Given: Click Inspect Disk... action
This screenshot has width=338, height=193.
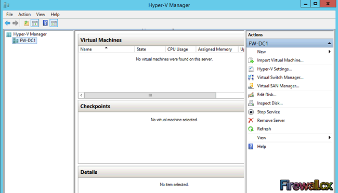Looking at the screenshot, I should [x=270, y=104].
